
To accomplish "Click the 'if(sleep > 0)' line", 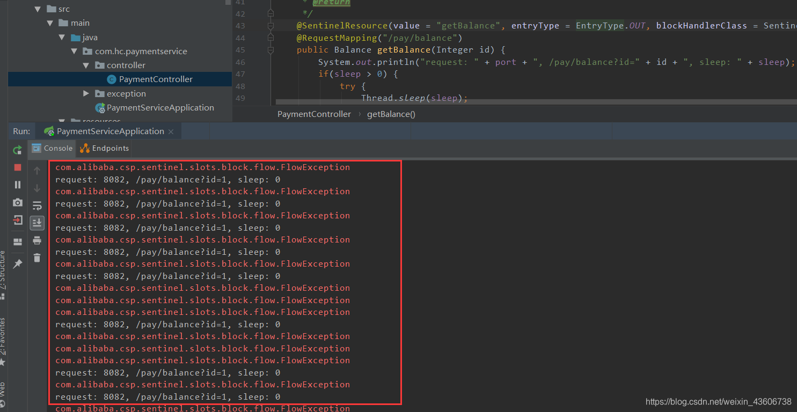I will tap(358, 74).
